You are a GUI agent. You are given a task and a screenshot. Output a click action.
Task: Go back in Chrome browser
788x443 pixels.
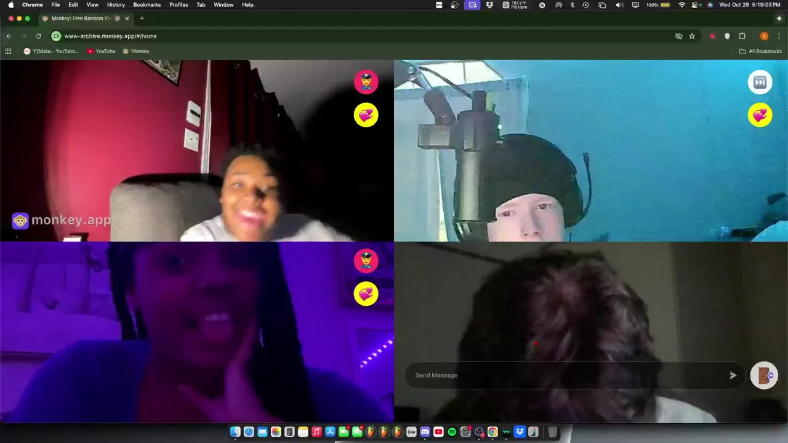point(9,36)
